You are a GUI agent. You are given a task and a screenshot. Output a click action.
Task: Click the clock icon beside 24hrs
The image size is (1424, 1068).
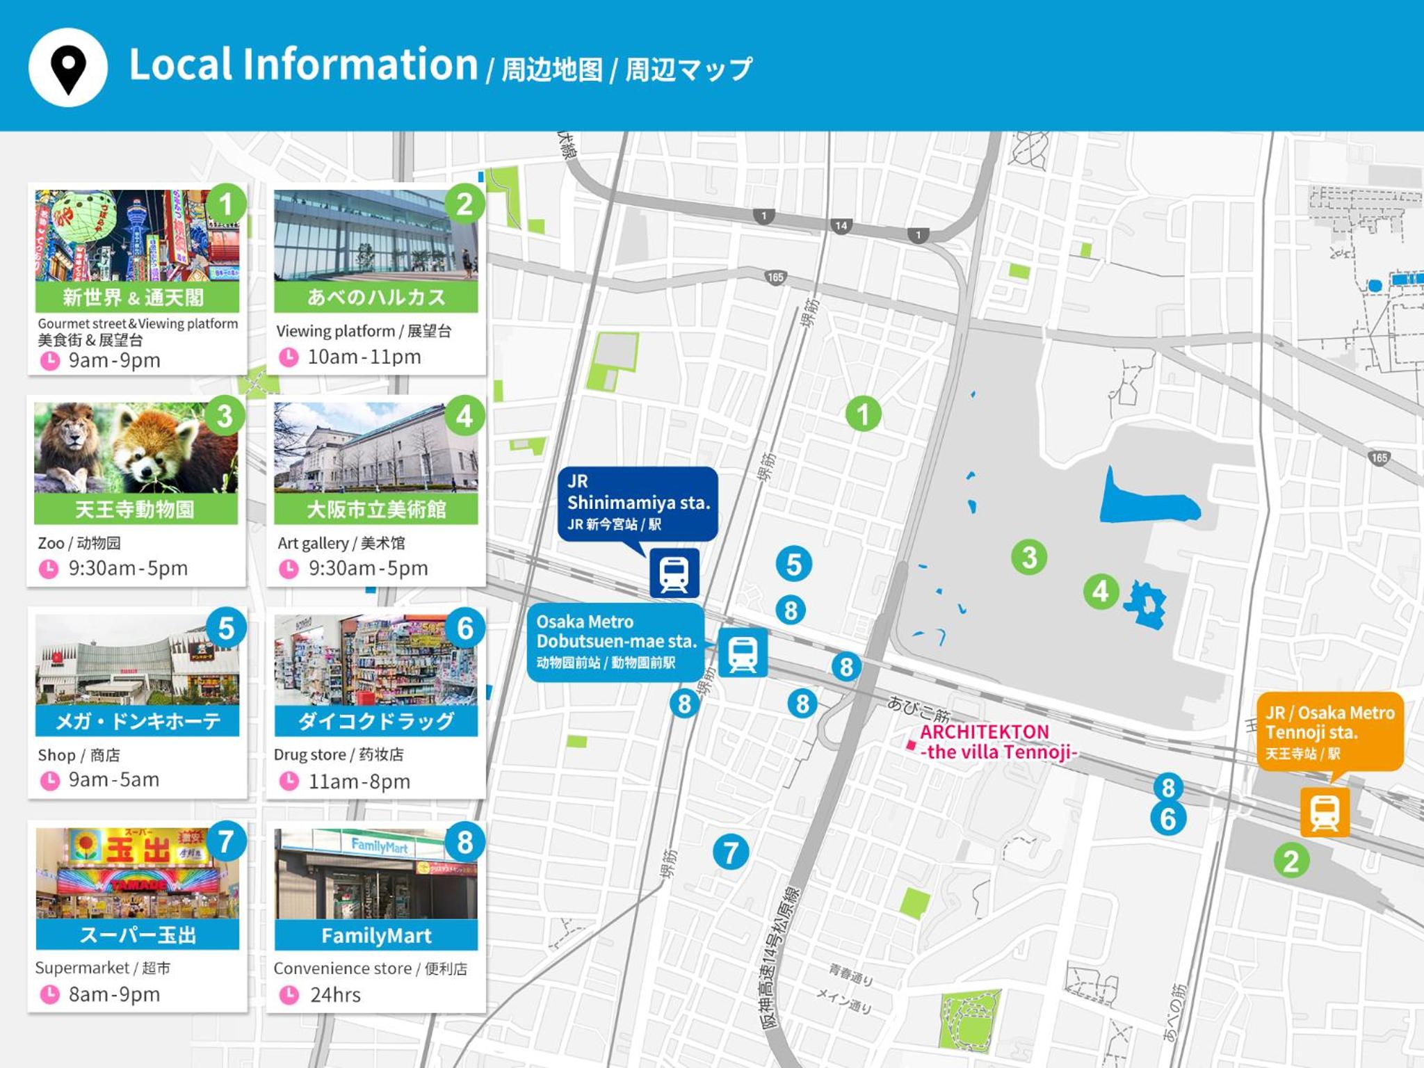289,995
